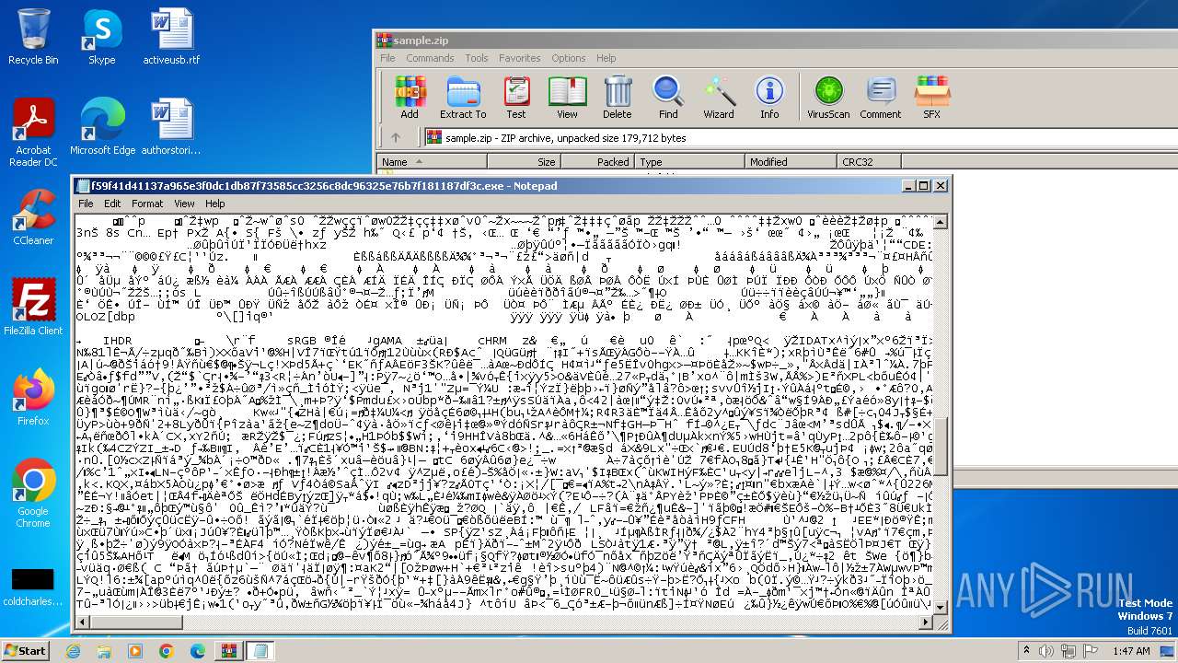1178x663 pixels.
Task: Open the Comment tool
Action: pyautogui.click(x=881, y=98)
